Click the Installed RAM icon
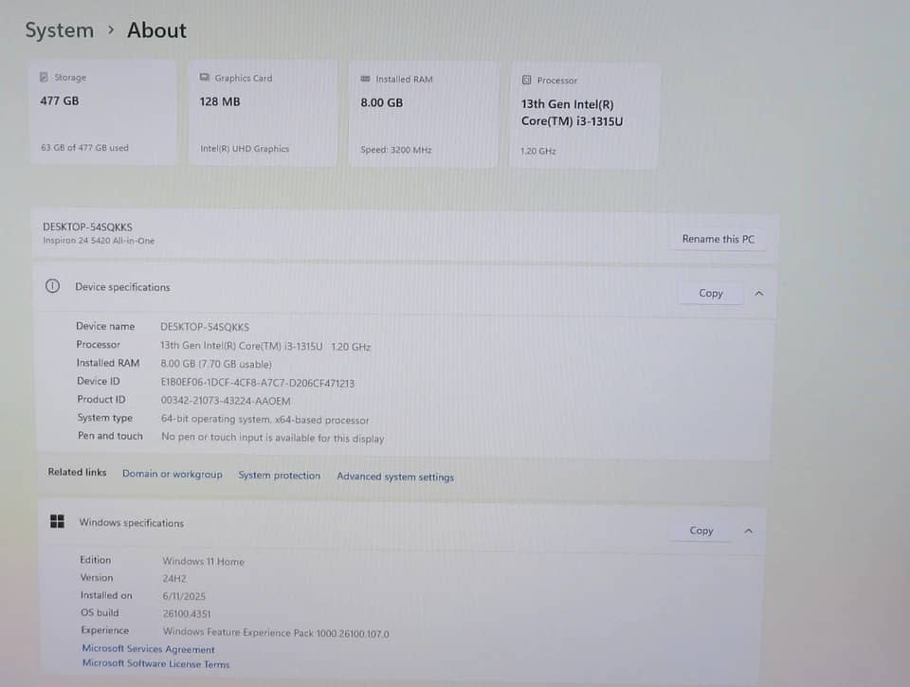 (365, 79)
